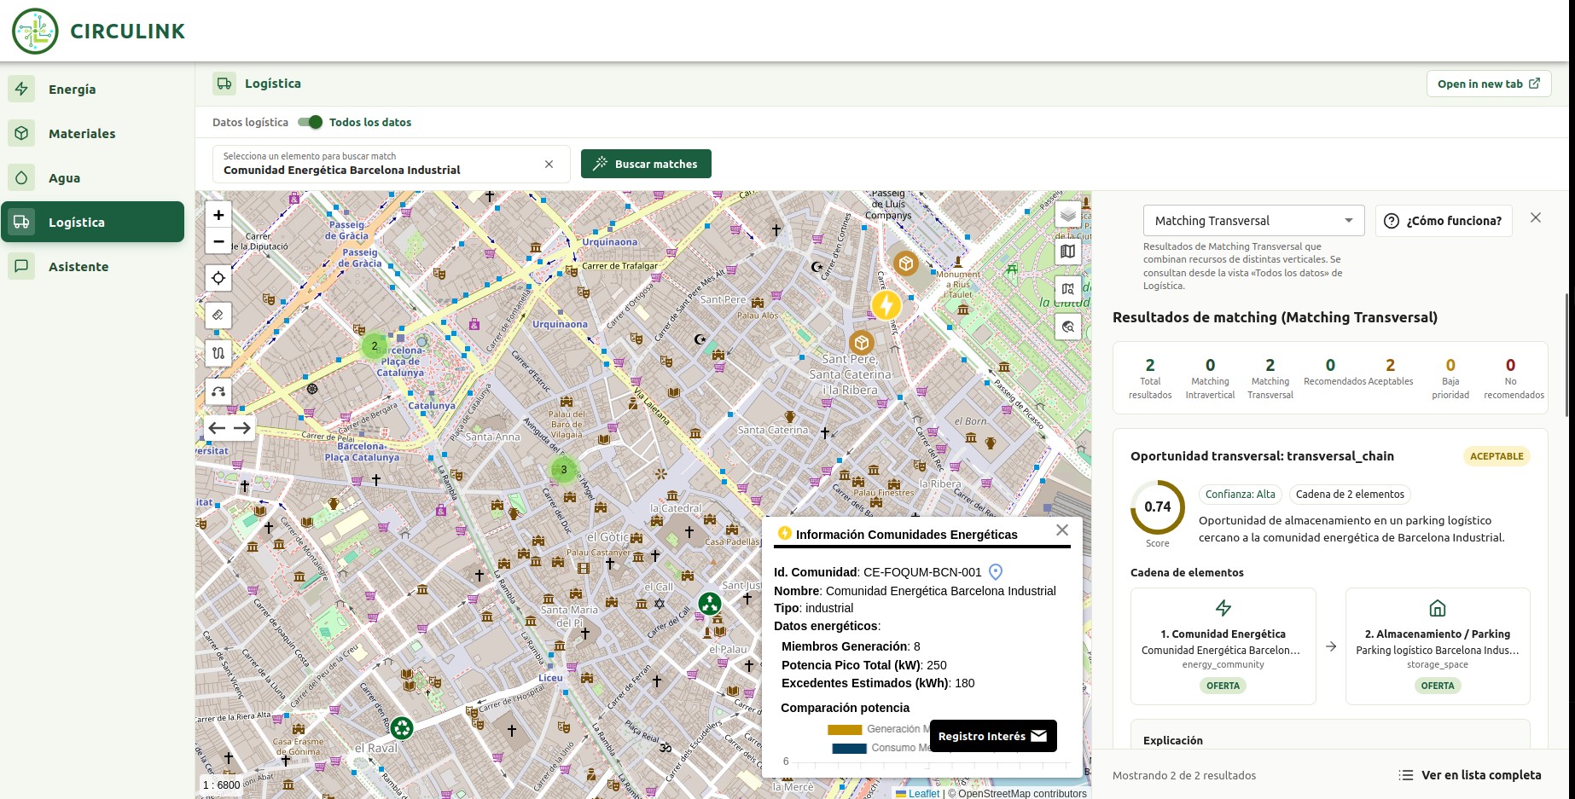1575x799 pixels.
Task: Zoom out on the map
Action: tap(218, 241)
